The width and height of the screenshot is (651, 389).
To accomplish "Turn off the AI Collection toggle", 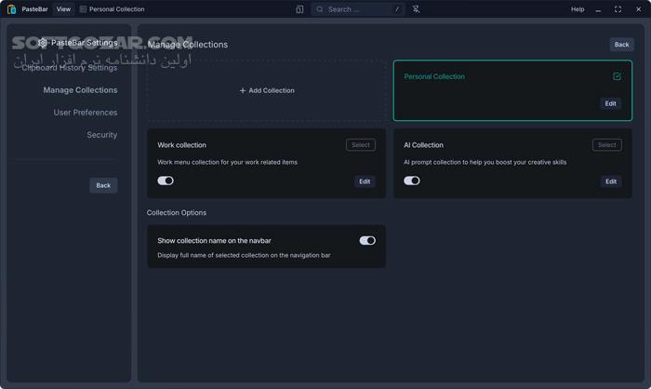I will pos(411,181).
